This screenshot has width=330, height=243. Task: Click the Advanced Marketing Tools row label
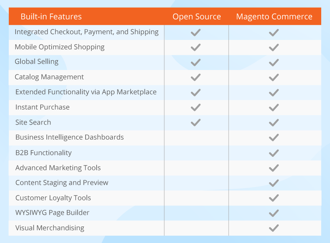pos(58,168)
